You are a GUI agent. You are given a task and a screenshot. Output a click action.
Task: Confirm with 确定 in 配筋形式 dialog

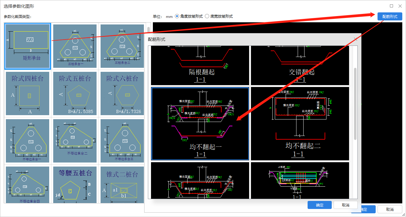(x=320, y=205)
